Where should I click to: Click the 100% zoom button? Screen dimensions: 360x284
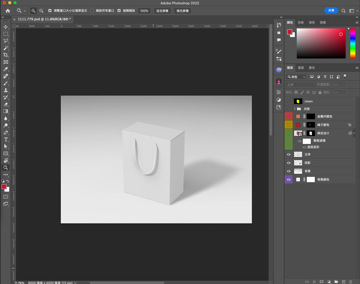144,11
